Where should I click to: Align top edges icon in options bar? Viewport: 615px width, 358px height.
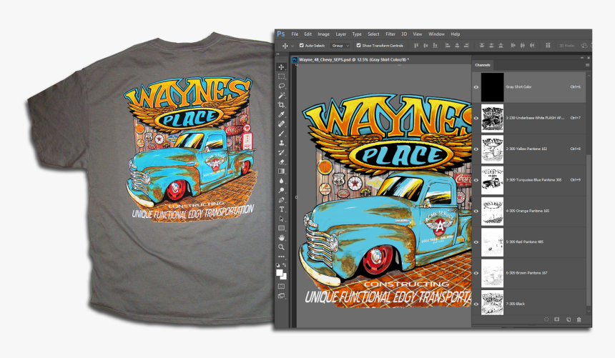[x=415, y=46]
